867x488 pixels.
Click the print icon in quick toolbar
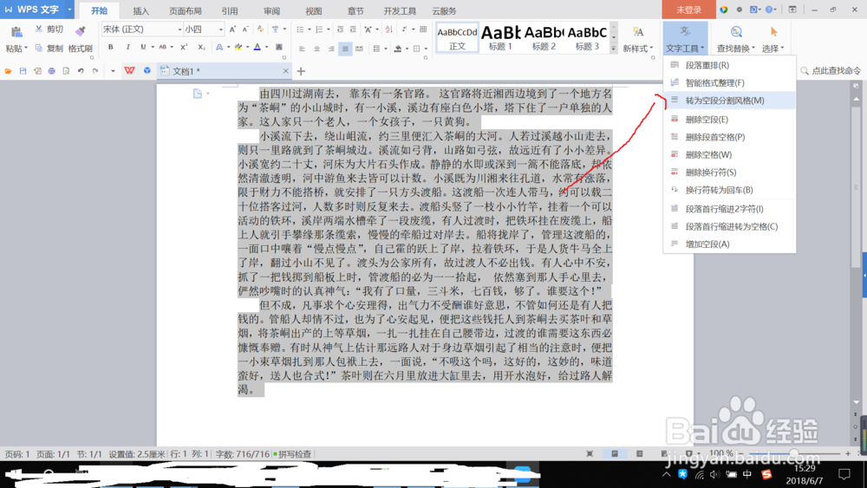pos(51,71)
